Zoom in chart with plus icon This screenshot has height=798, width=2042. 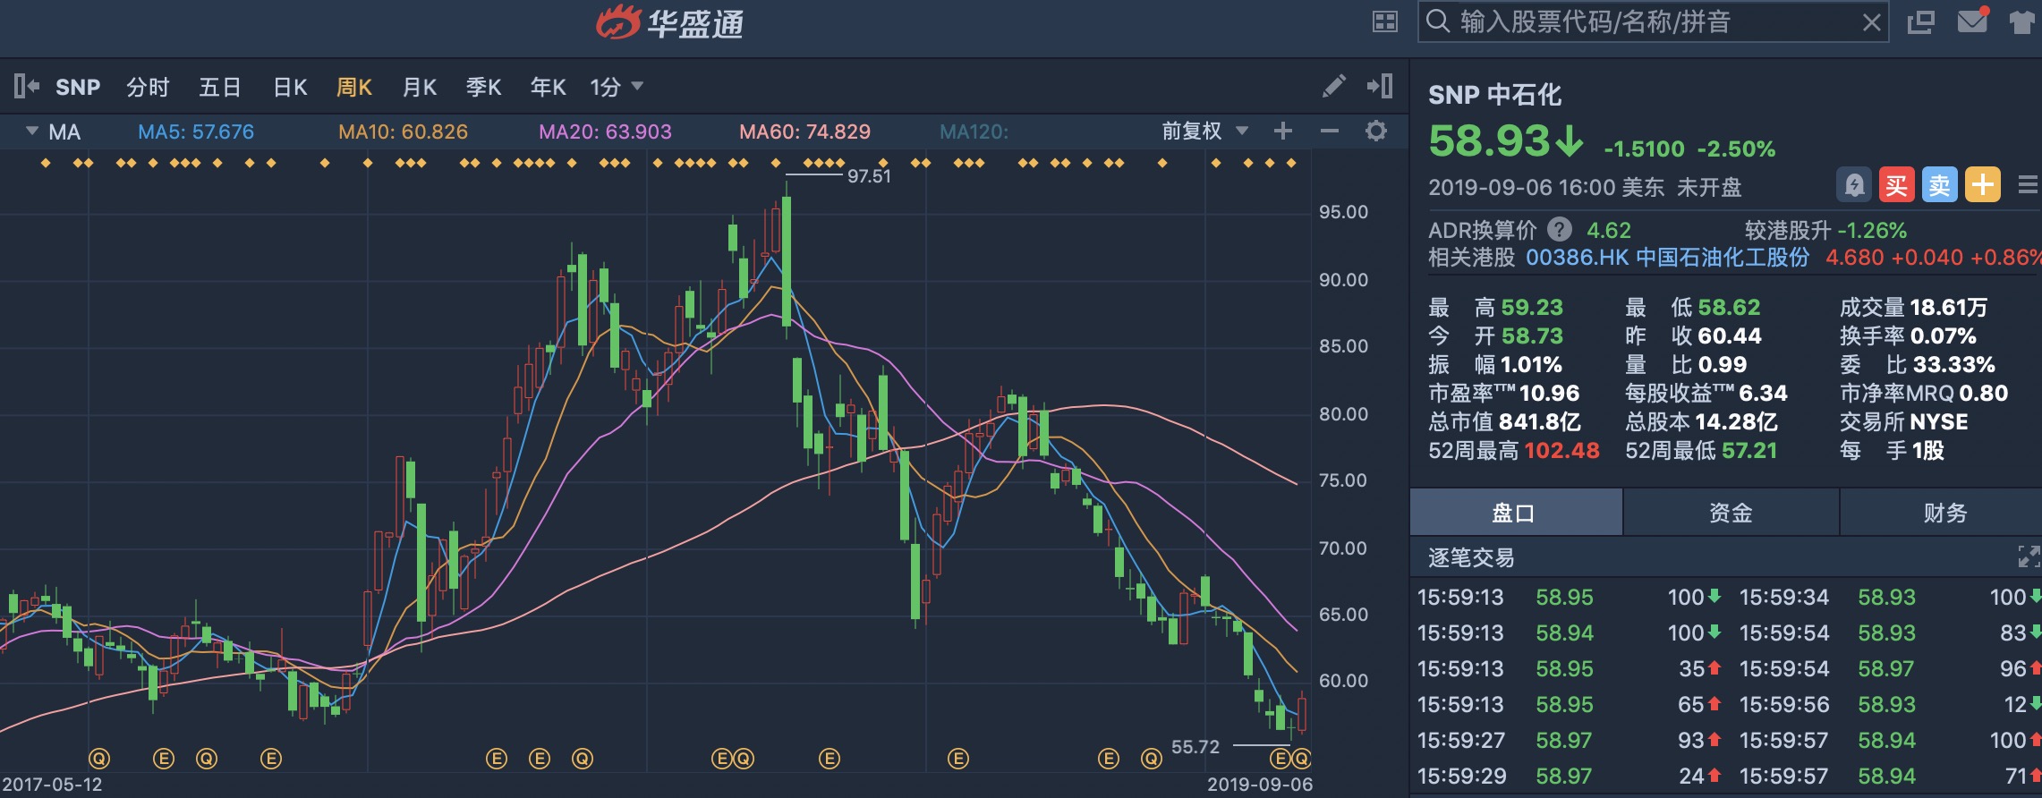click(x=1283, y=132)
